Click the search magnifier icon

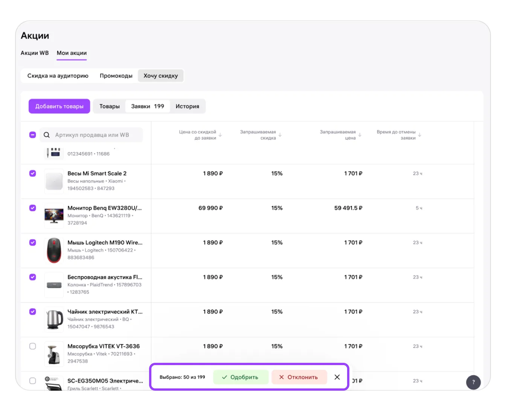click(47, 135)
